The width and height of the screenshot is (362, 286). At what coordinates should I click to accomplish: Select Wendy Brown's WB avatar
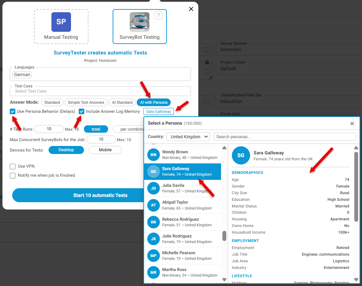tap(153, 155)
